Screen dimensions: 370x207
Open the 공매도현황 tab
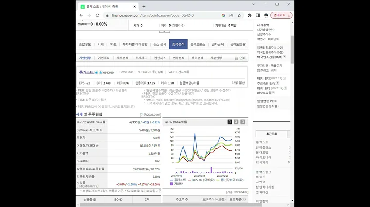coord(238,44)
